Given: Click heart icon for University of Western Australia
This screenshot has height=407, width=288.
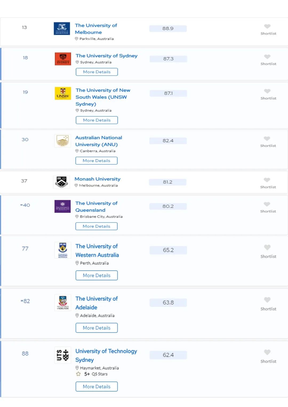Looking at the screenshot, I should [267, 247].
